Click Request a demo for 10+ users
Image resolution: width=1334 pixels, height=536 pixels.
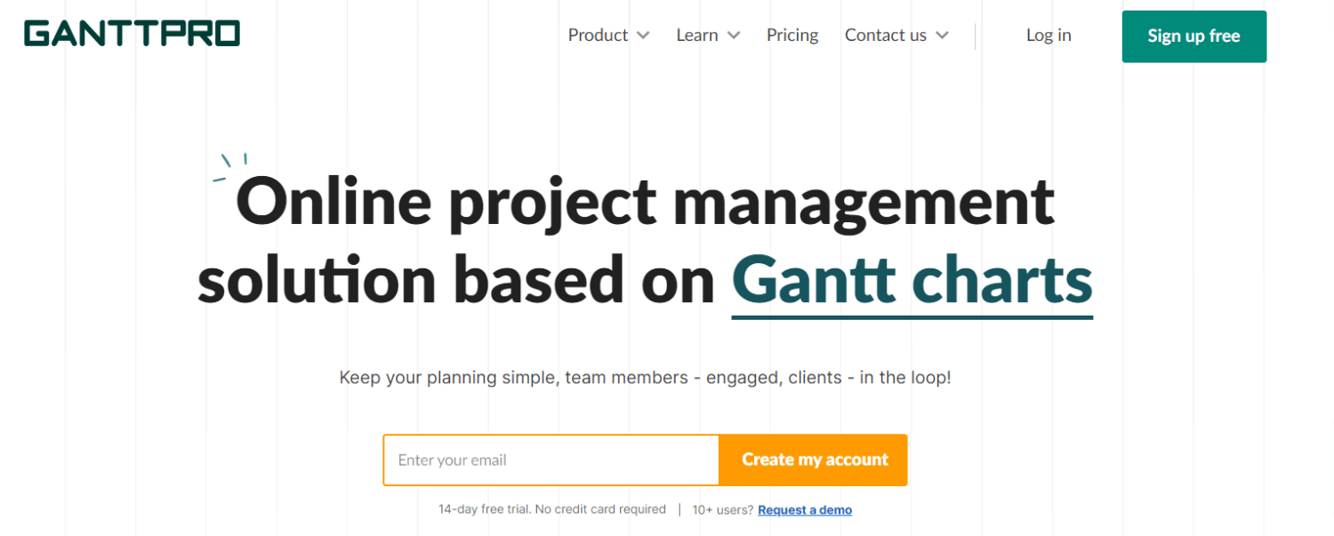[804, 509]
